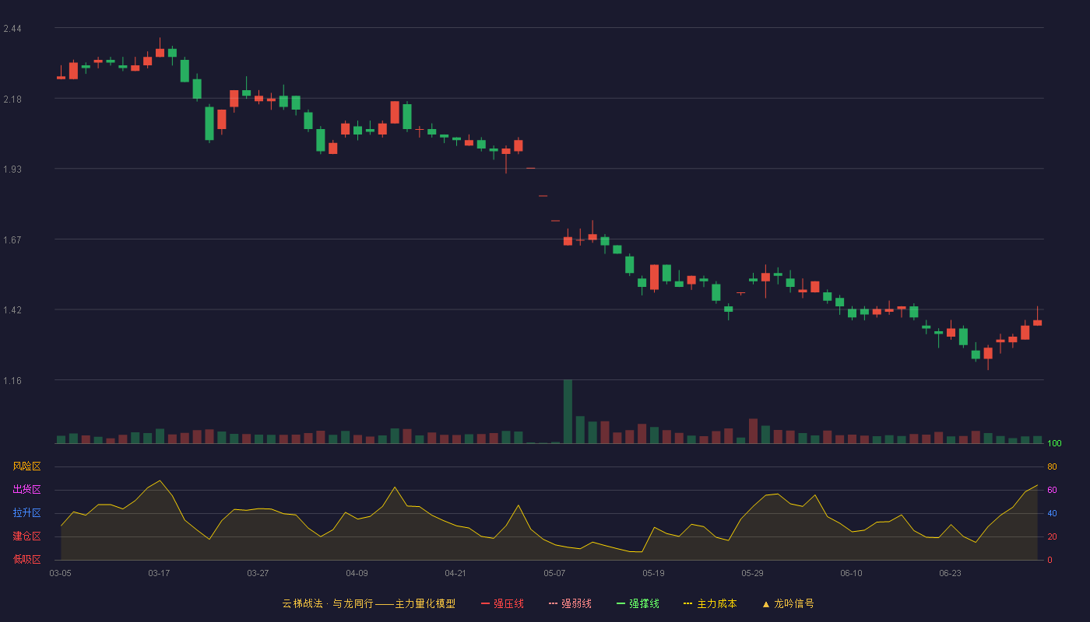This screenshot has width=1090, height=622.
Task: Click the 风险区 zone label
Action: pos(26,466)
